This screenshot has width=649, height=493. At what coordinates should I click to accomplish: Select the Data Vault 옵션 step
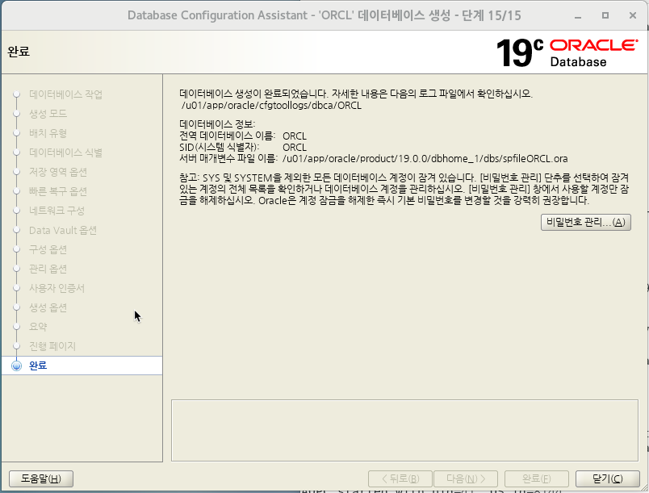tap(63, 231)
